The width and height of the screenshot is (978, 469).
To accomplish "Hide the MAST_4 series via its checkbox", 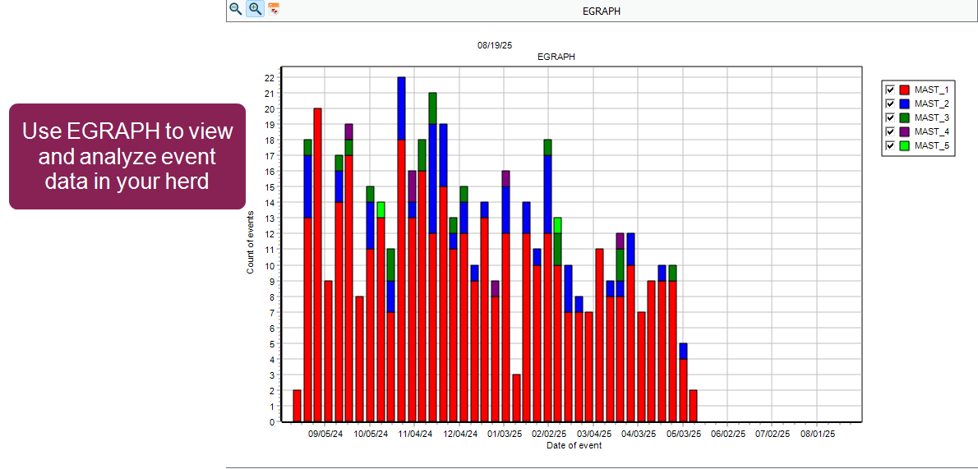I will (889, 131).
